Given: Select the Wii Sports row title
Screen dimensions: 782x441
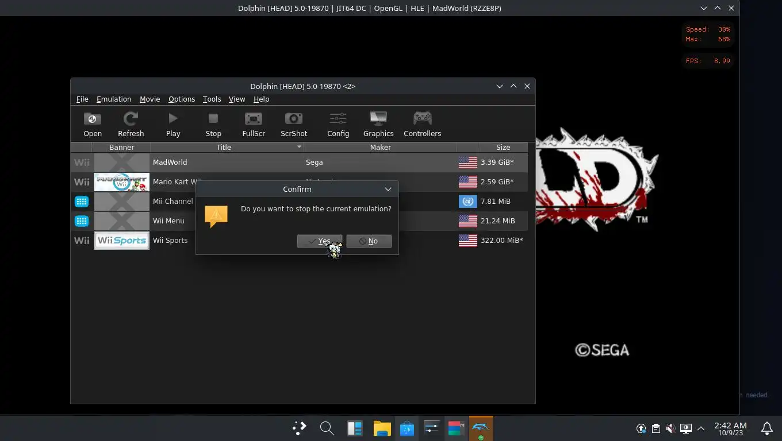Looking at the screenshot, I should 170,241.
